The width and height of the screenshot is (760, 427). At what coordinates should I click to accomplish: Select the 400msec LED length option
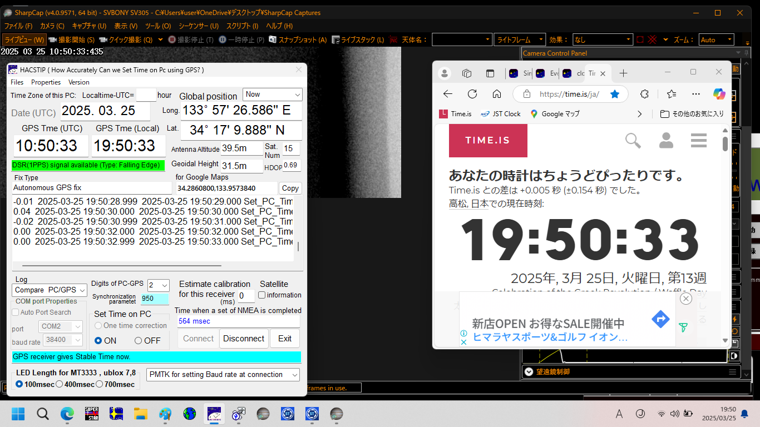pyautogui.click(x=59, y=384)
